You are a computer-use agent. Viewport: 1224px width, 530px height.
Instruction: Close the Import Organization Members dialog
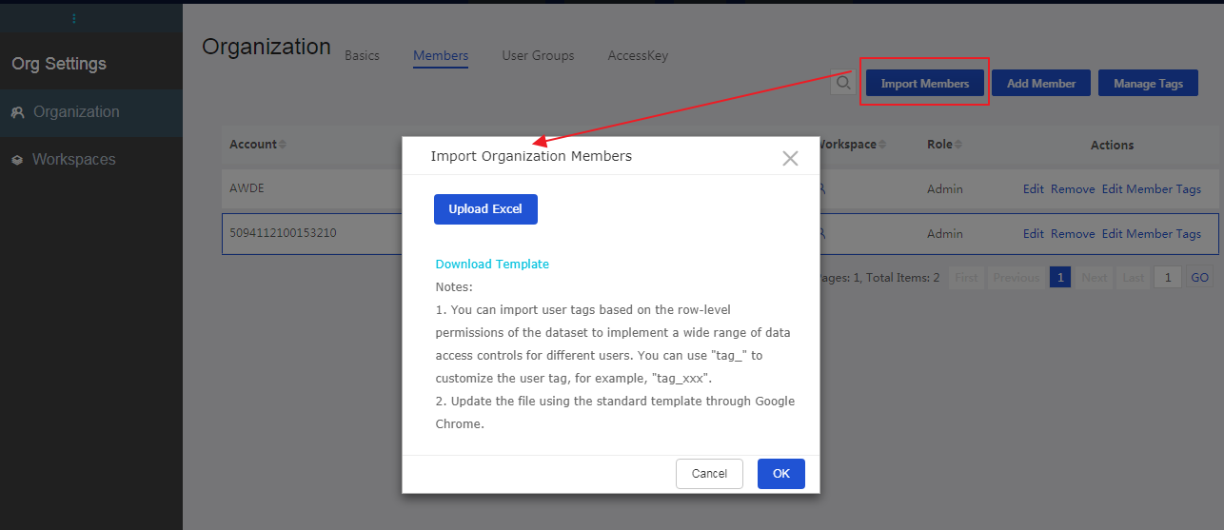pyautogui.click(x=789, y=158)
